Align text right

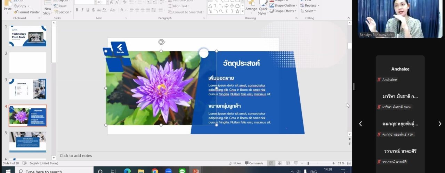click(142, 10)
